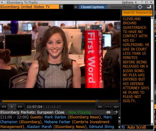The image size is (156, 131).
Task: Open Alastair Marsh guest link
Action: pyautogui.click(x=39, y=126)
